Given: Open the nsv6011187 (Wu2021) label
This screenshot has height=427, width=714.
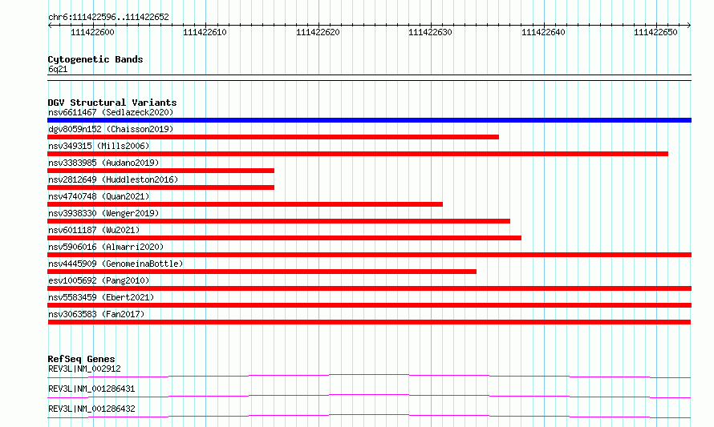Looking at the screenshot, I should (94, 230).
